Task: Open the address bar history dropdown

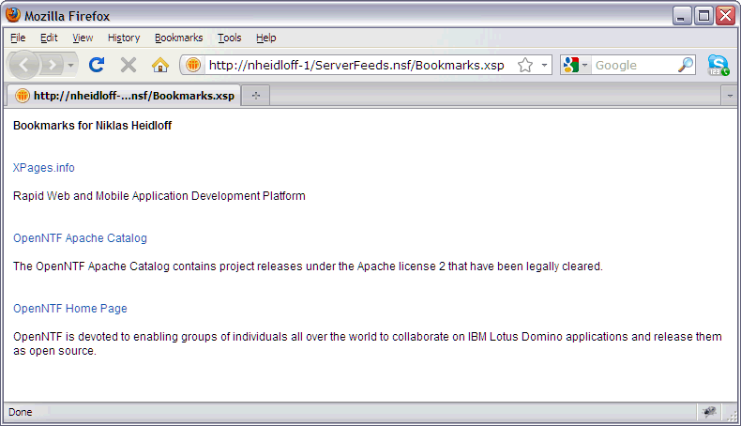Action: (544, 65)
